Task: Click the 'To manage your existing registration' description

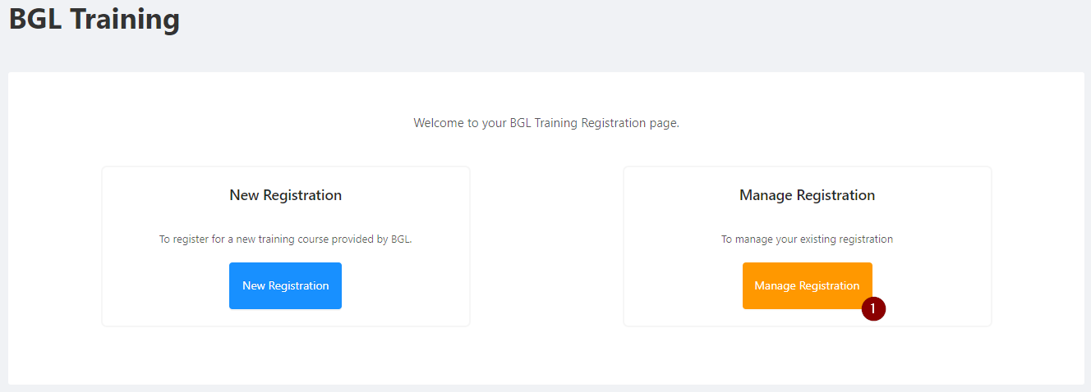Action: (x=807, y=239)
